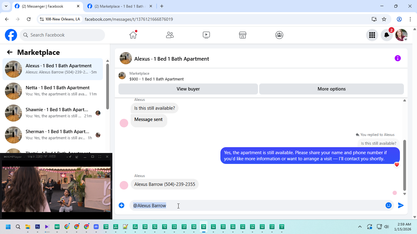Screen dimensions: 417x234
Task: Open the Facebook Home feed icon
Action: [x=133, y=35]
